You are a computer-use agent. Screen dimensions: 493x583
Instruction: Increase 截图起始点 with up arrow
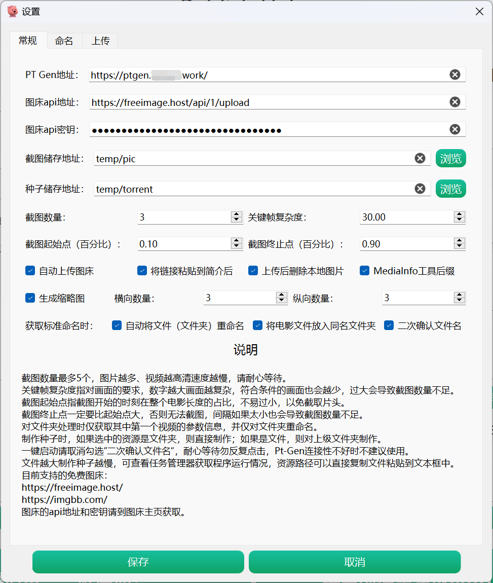coord(236,241)
